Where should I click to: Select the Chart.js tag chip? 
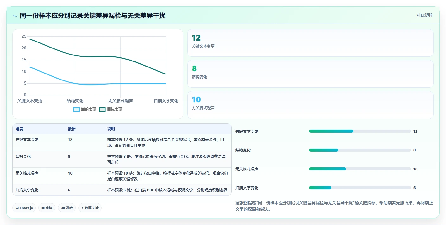pyautogui.click(x=24, y=208)
